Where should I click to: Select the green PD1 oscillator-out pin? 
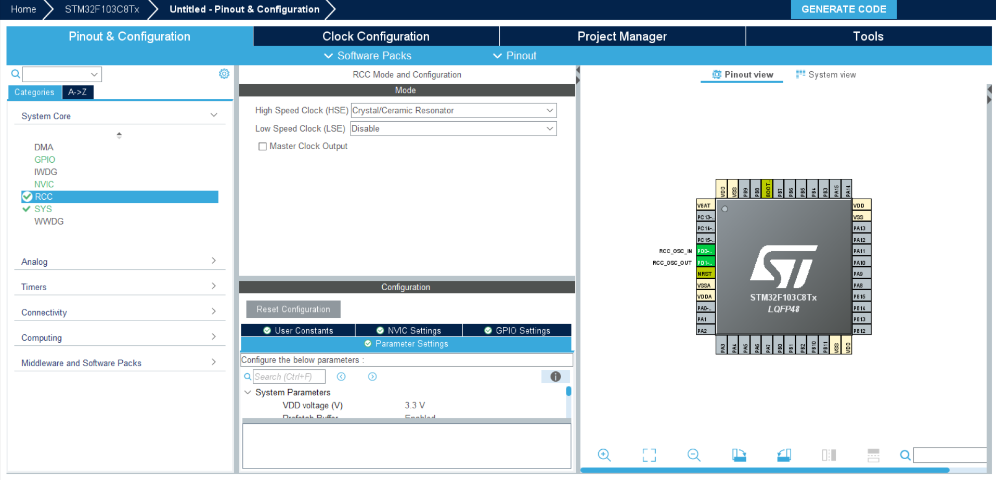(x=705, y=263)
